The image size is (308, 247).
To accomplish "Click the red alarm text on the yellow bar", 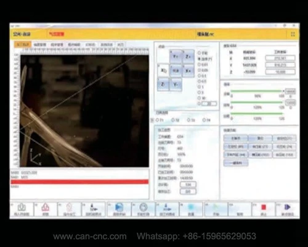I will [x=57, y=34].
